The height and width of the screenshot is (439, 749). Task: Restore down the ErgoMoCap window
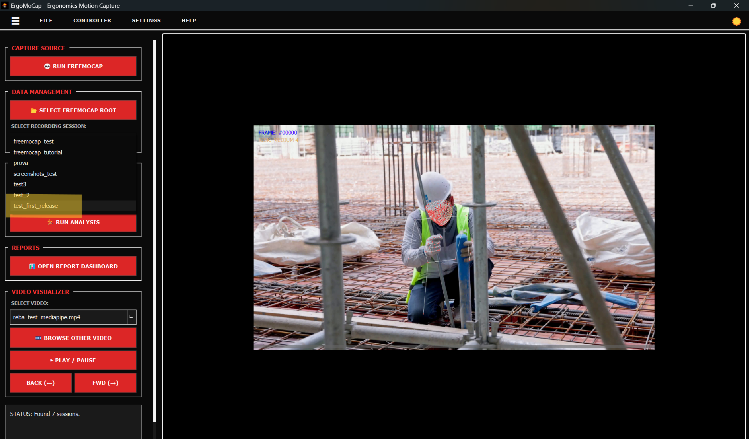tap(714, 5)
